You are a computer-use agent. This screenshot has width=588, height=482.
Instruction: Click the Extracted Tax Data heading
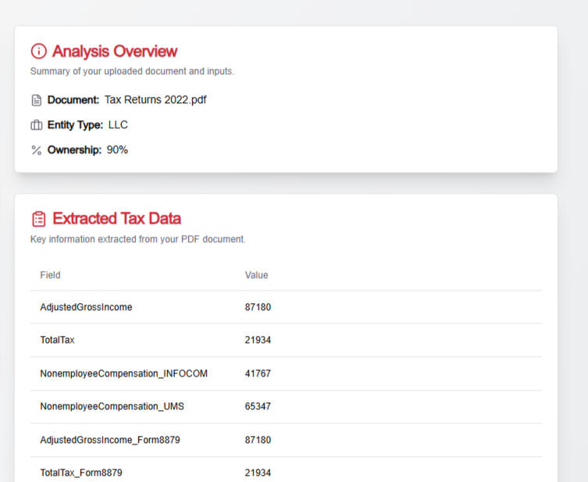116,219
